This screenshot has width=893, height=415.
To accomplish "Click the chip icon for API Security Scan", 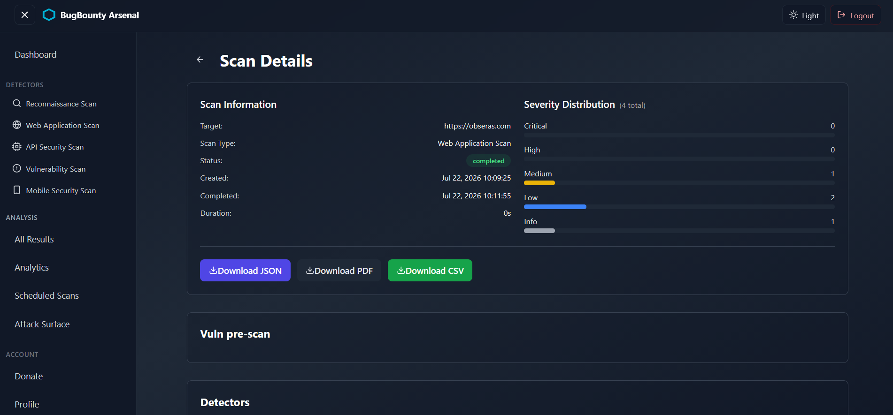I will 17,147.
